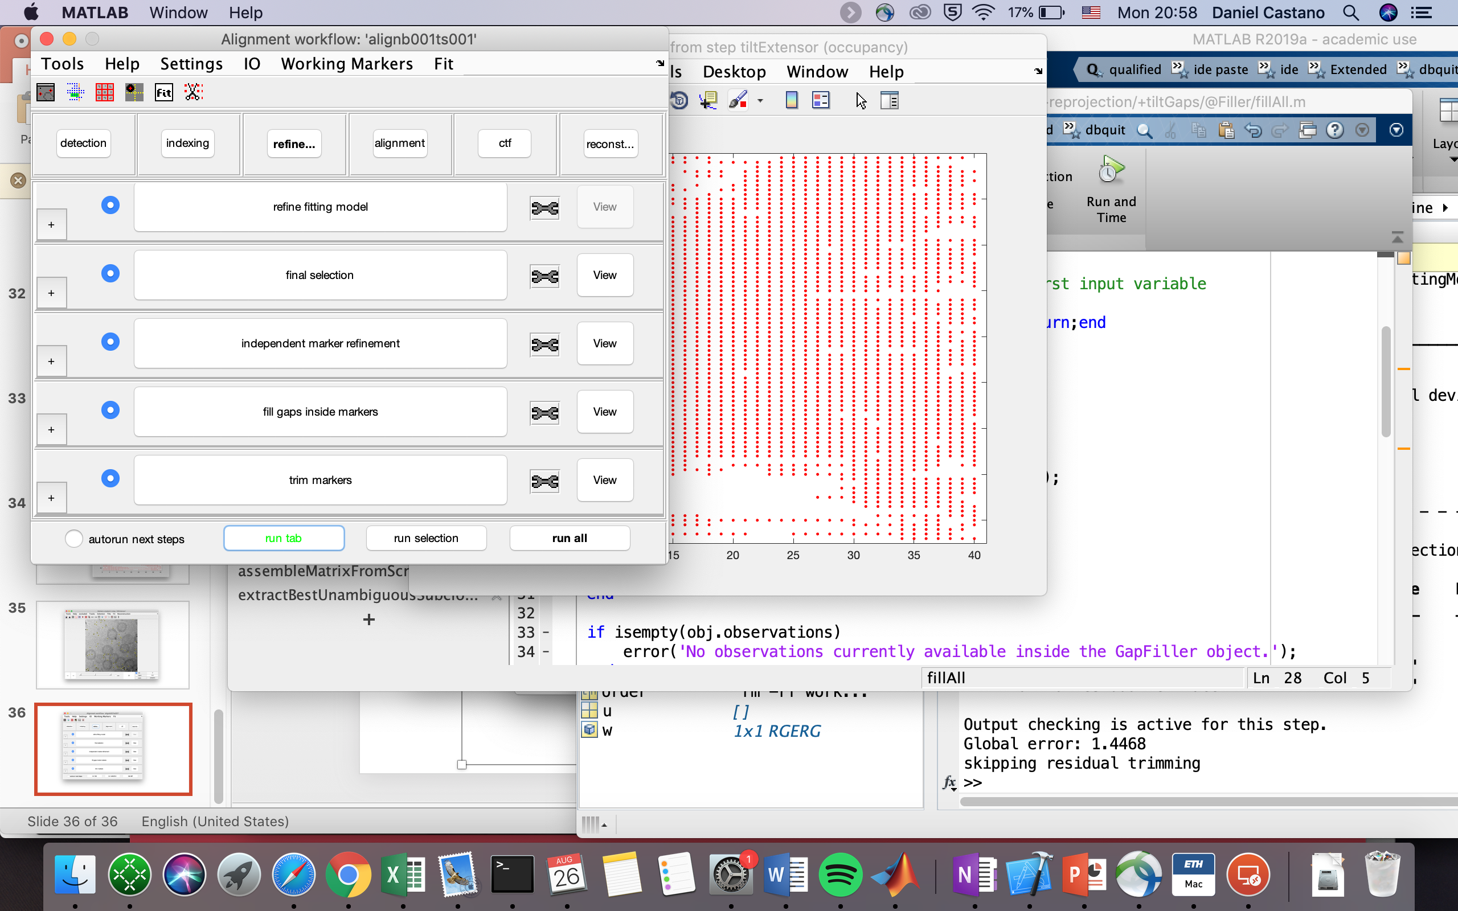Viewport: 1458px width, 911px height.
Task: Open Brush tool color dropdown arrow
Action: pyautogui.click(x=760, y=101)
